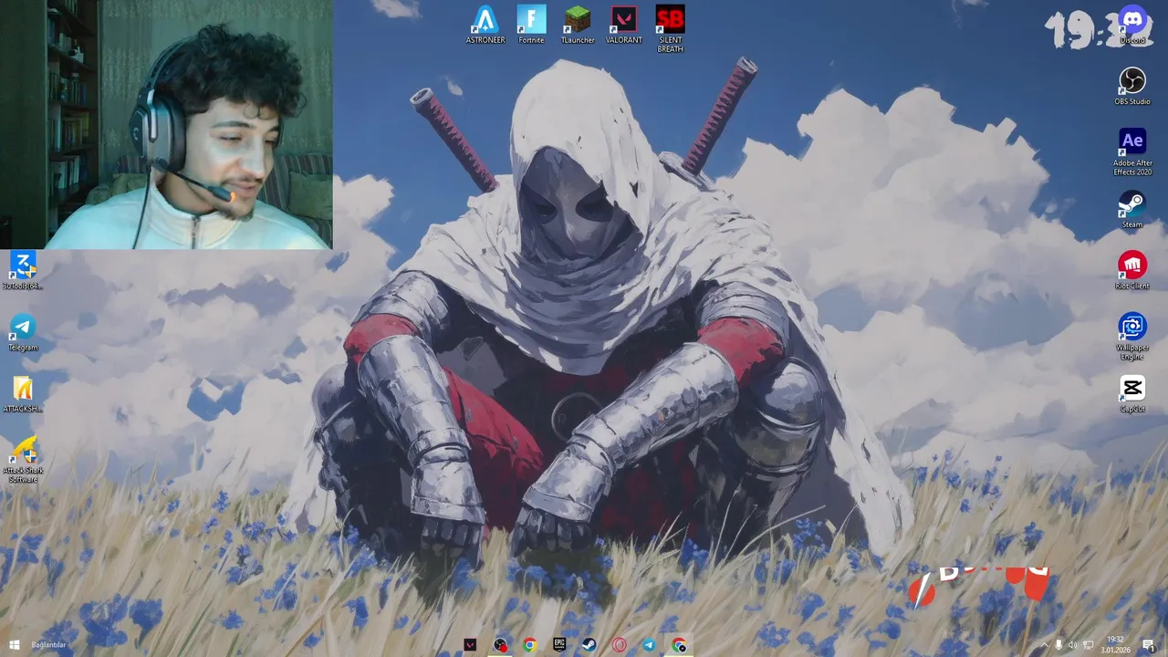1168x657 pixels.
Task: Open the taskbar clock showing 19:32
Action: [1115, 645]
